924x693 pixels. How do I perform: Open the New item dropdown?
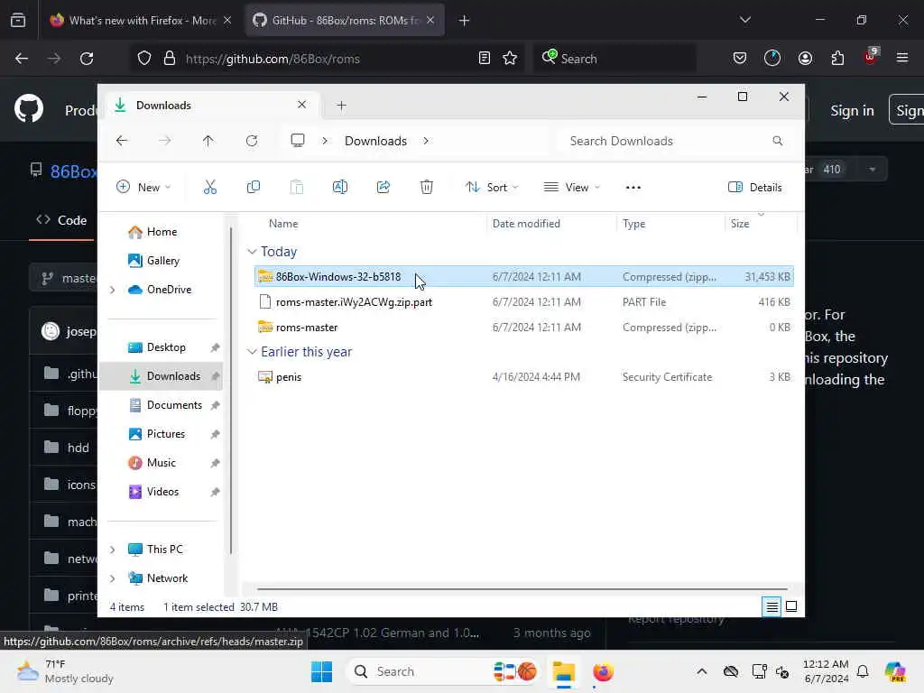[x=143, y=188]
